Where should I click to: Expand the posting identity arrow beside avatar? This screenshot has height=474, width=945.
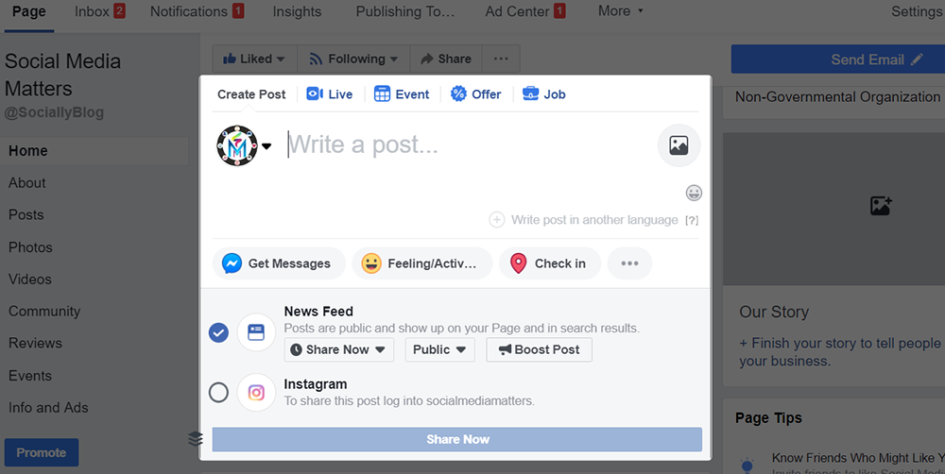coord(266,146)
